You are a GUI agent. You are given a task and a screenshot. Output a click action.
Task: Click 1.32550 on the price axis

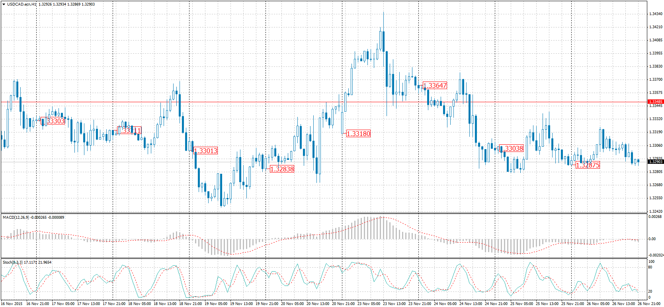656,198
